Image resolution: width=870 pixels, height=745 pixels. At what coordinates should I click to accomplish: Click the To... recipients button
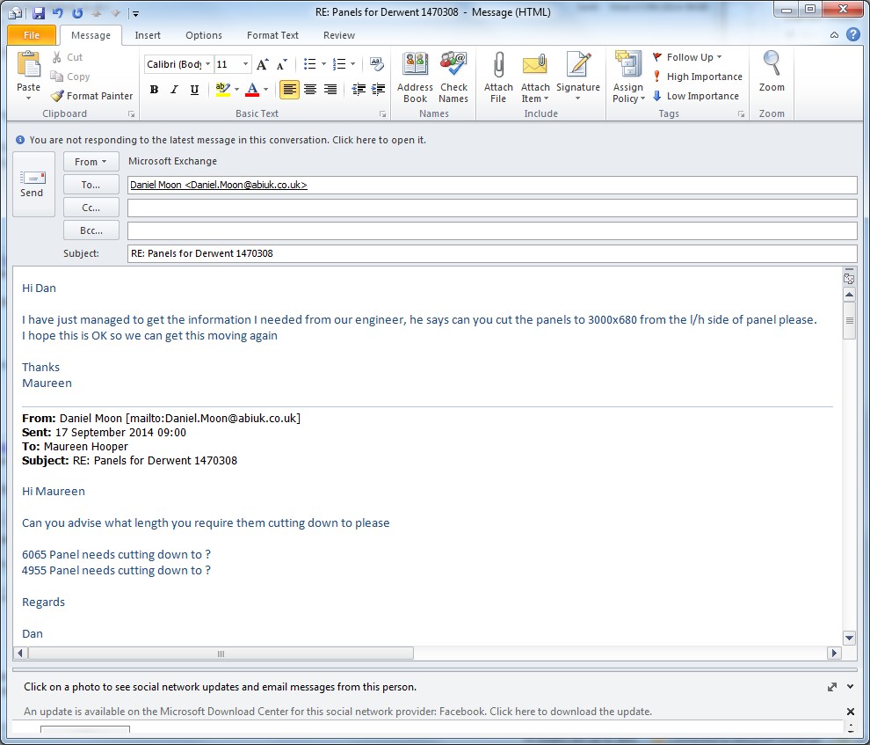pos(91,185)
